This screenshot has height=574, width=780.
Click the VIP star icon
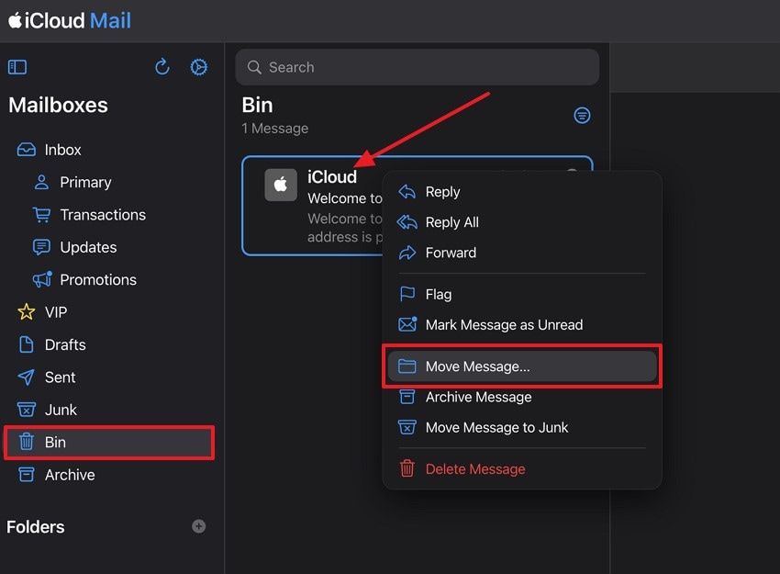pos(27,312)
